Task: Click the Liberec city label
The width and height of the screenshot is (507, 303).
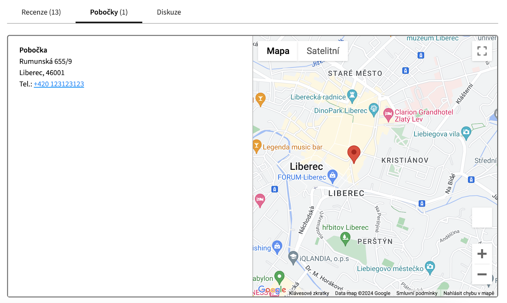Action: click(306, 166)
